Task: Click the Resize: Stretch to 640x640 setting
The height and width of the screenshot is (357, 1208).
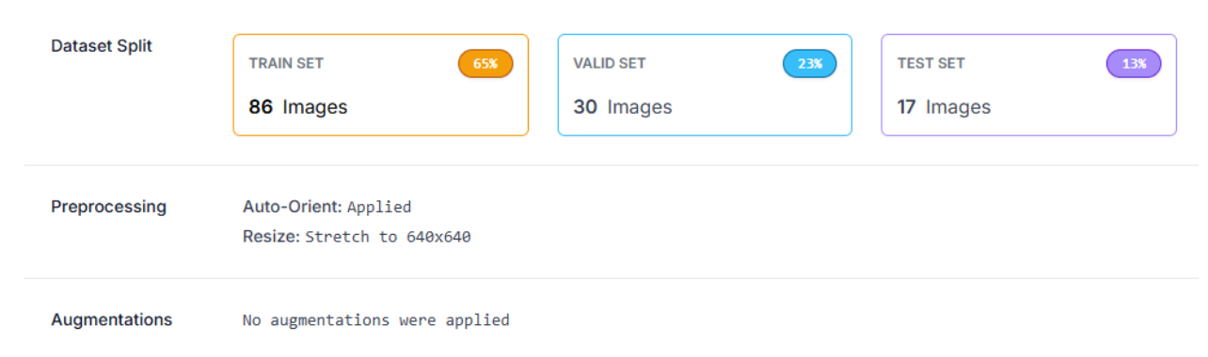Action: coord(357,237)
